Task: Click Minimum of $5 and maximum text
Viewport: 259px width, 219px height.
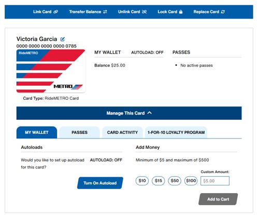Action: (172, 160)
